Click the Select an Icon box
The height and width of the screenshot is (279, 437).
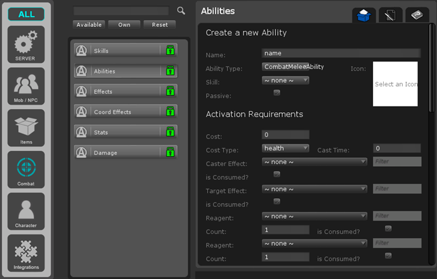395,84
